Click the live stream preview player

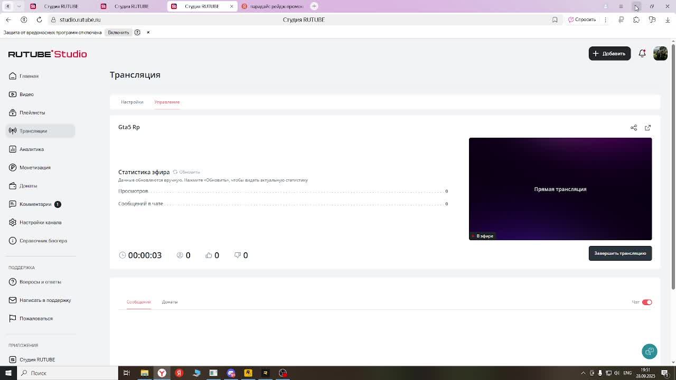(x=560, y=189)
